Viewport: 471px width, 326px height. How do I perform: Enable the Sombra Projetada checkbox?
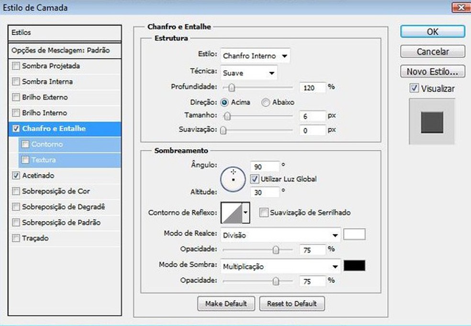click(16, 66)
